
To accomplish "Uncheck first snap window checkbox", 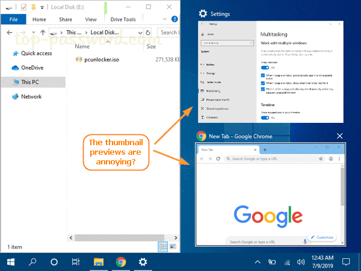I will click(x=263, y=76).
